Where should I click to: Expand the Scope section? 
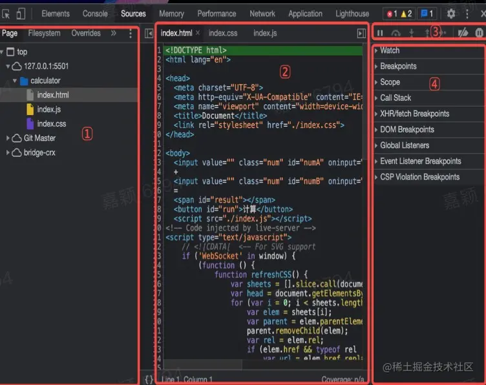click(x=429, y=82)
